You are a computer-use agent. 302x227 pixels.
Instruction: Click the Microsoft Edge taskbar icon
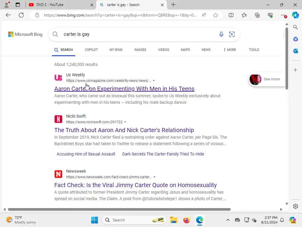(200, 220)
